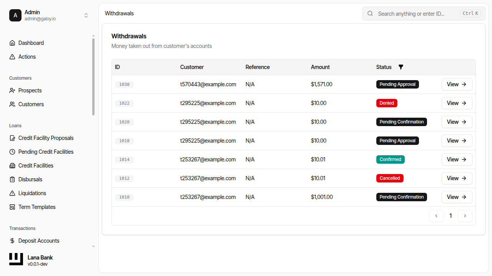Go to next page with right chevron
The image size is (492, 276).
[x=465, y=216]
